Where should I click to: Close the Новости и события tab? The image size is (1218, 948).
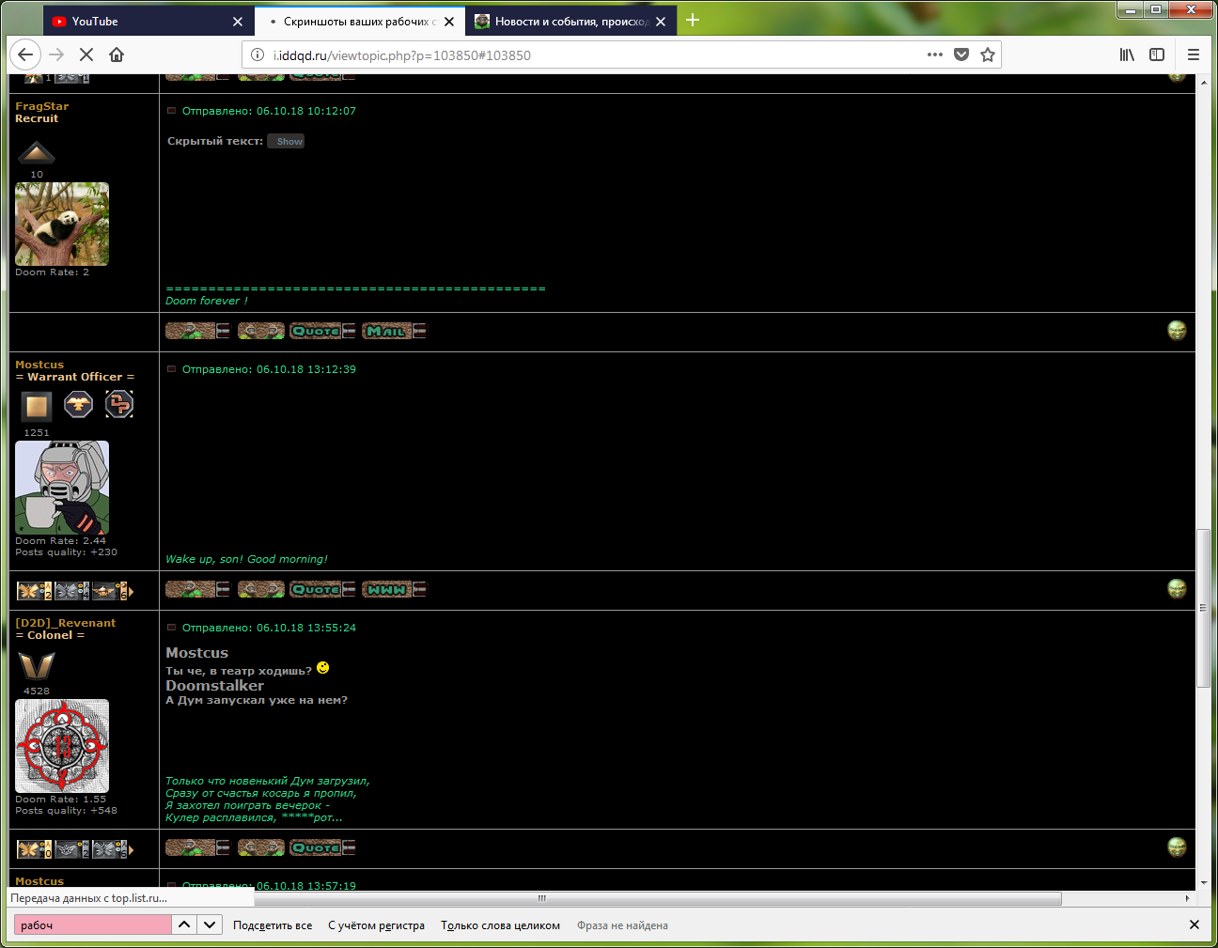(x=661, y=21)
